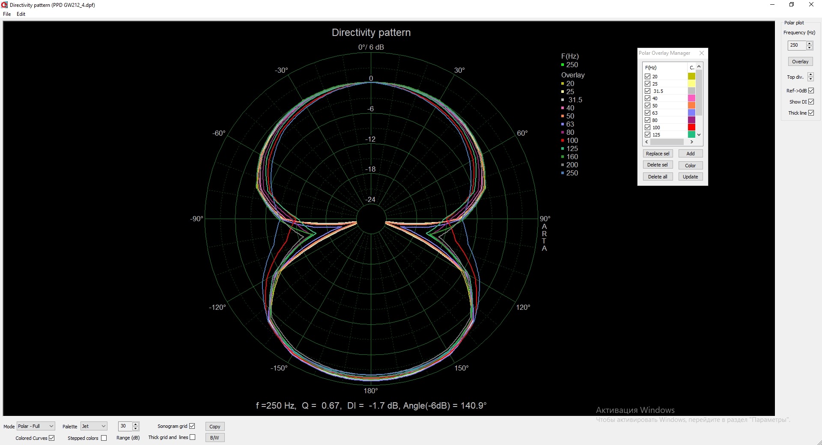Click the overlay list vertical scrollbar thumb
The height and width of the screenshot is (445, 822).
click(699, 92)
